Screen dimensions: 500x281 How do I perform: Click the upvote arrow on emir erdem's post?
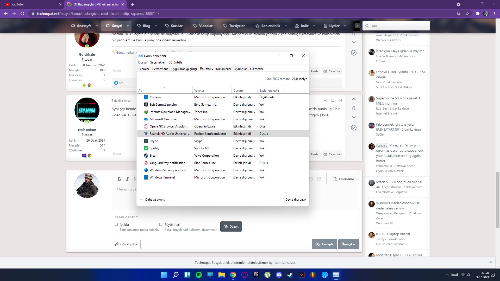[x=354, y=99]
